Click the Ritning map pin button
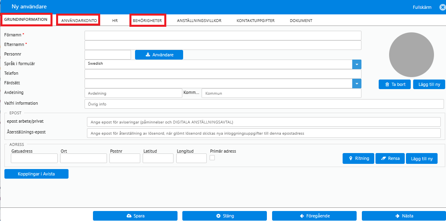This screenshot has height=221, width=446. (358, 158)
